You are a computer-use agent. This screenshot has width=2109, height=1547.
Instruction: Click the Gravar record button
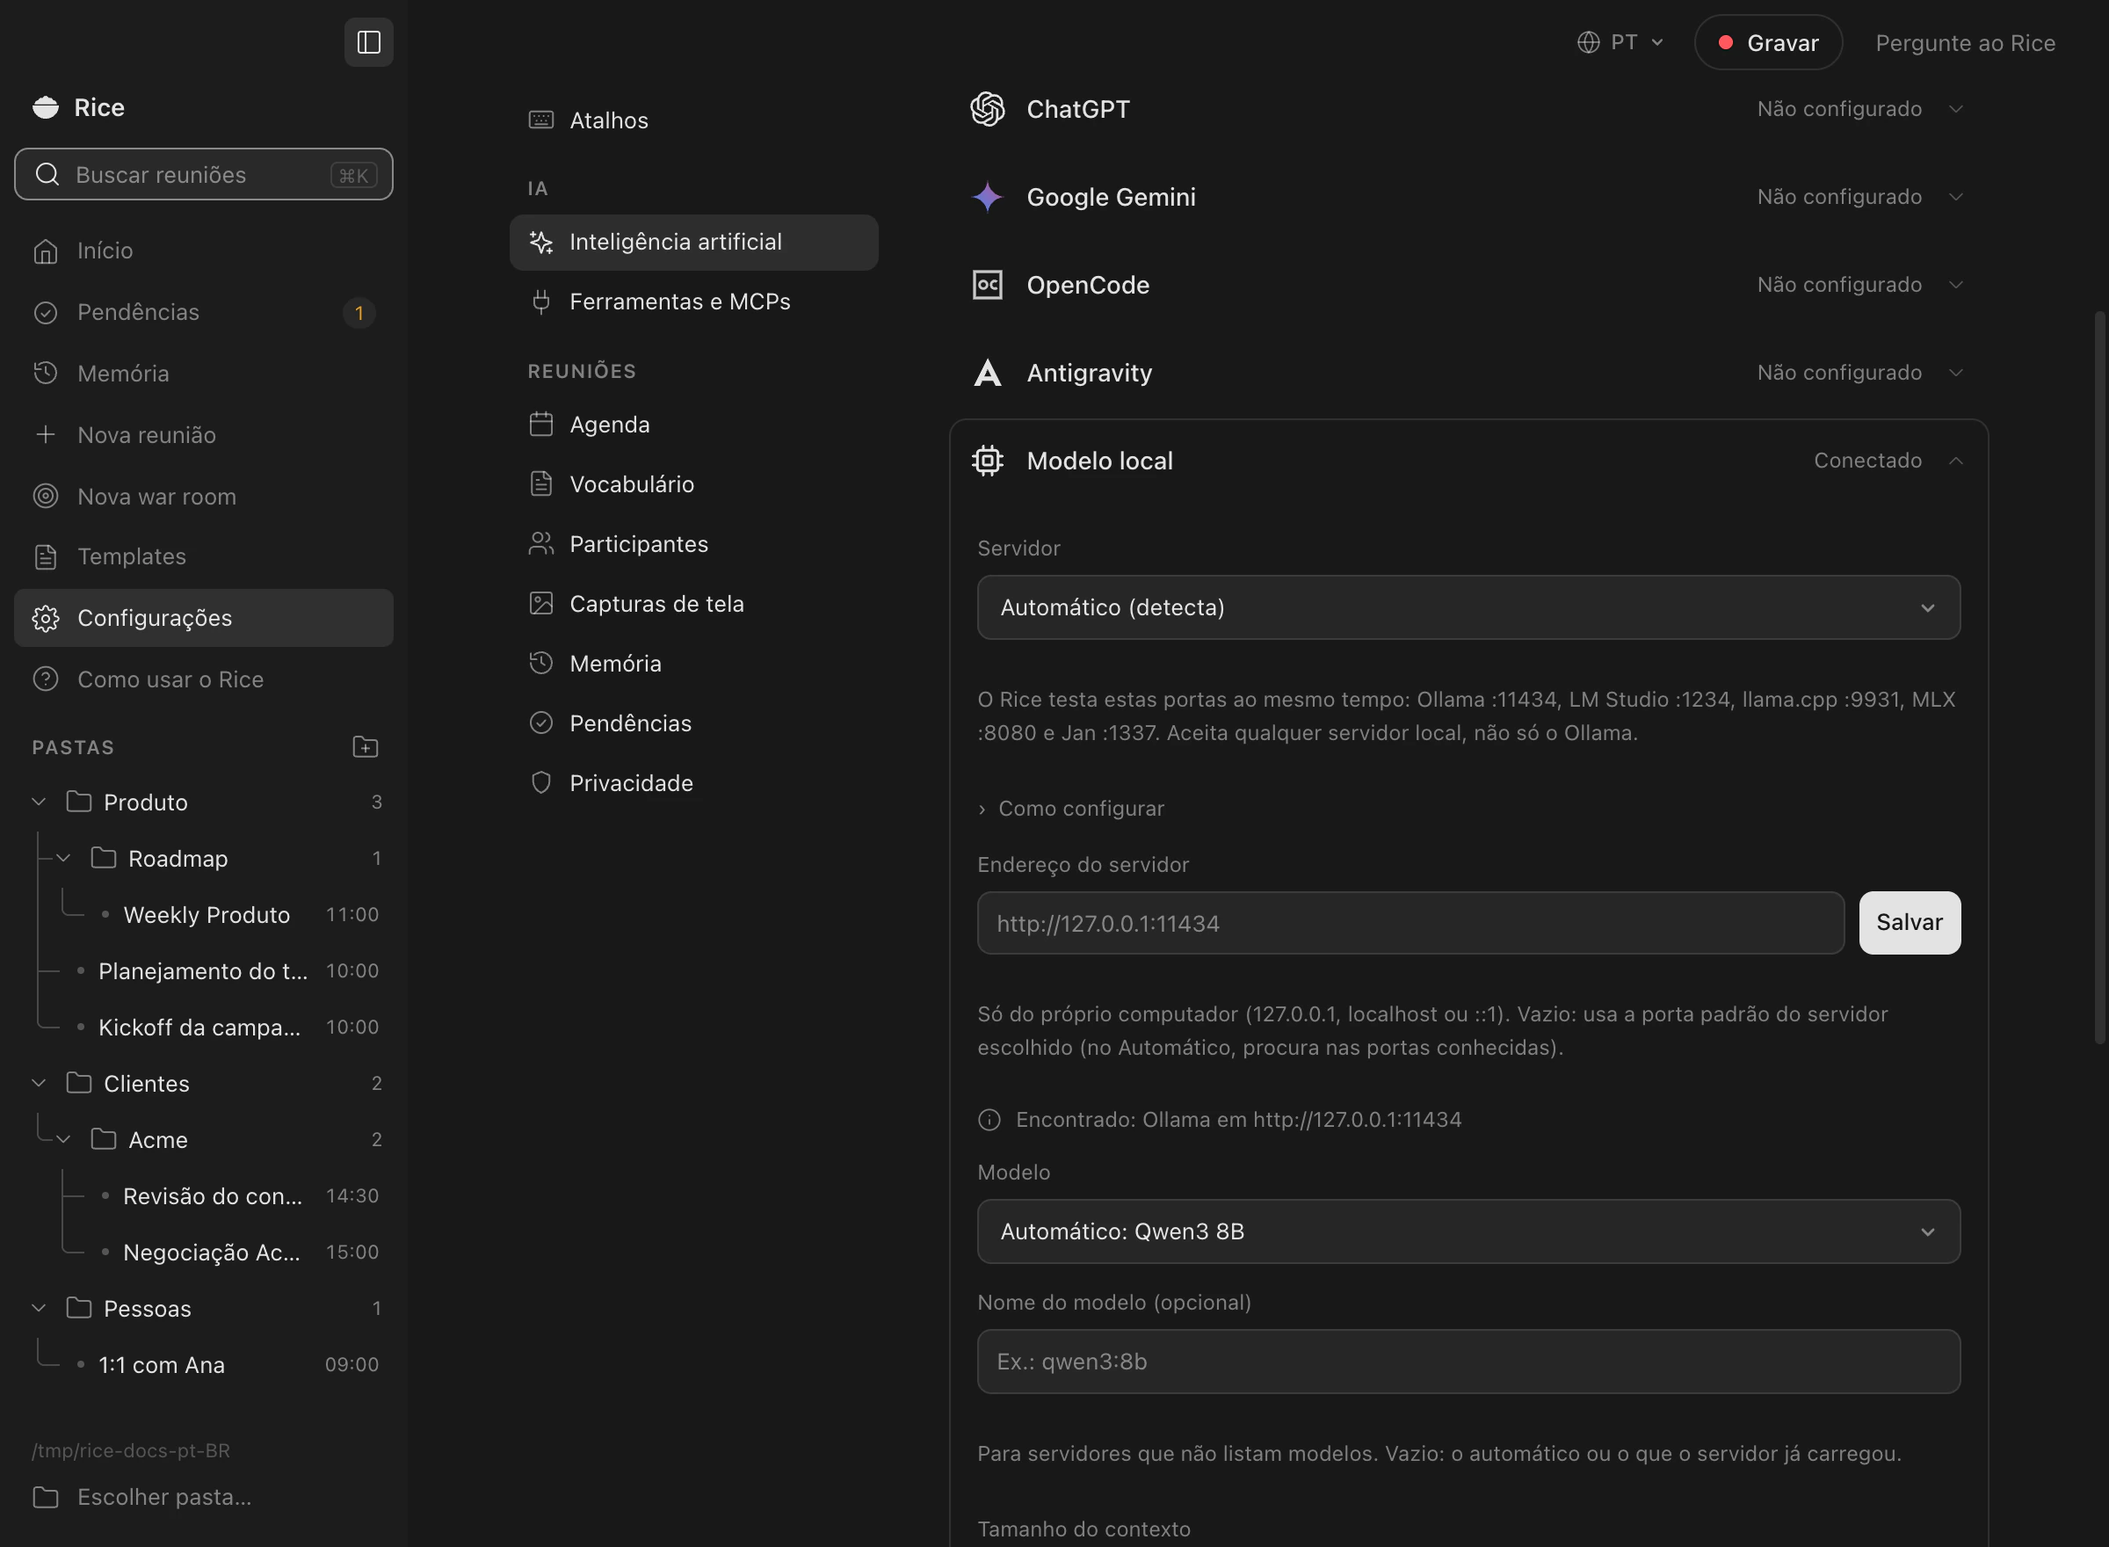[1768, 42]
